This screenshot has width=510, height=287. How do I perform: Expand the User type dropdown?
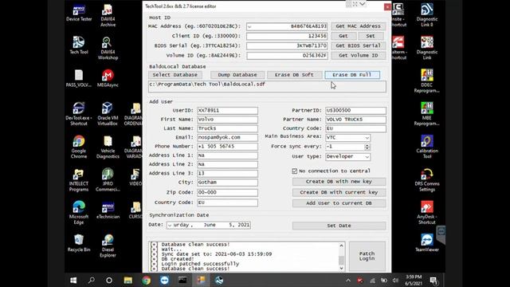367,157
